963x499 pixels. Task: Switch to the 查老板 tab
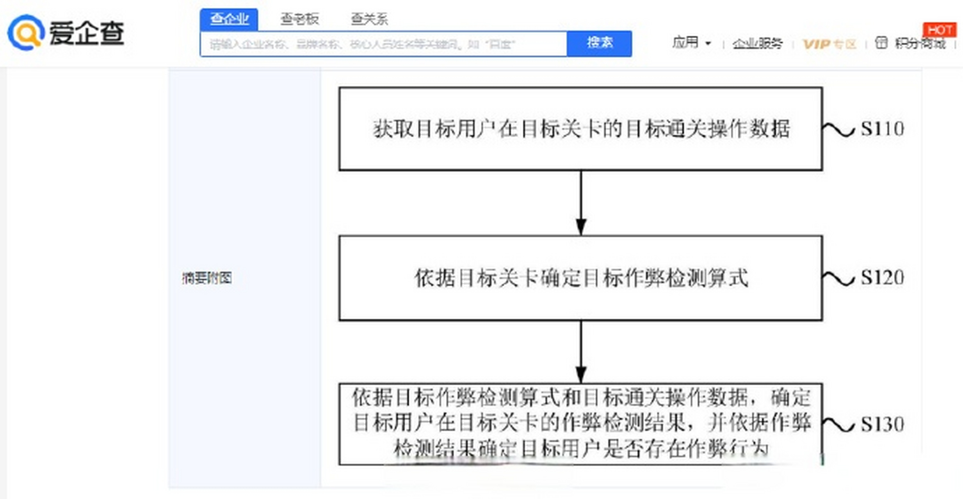(x=301, y=19)
